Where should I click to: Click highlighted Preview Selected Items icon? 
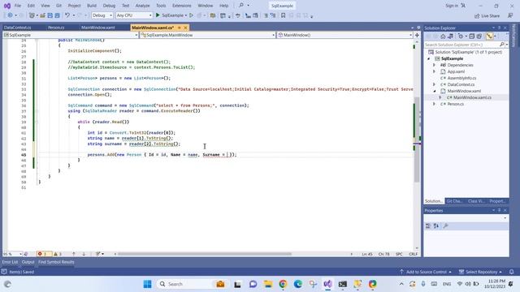click(x=489, y=36)
